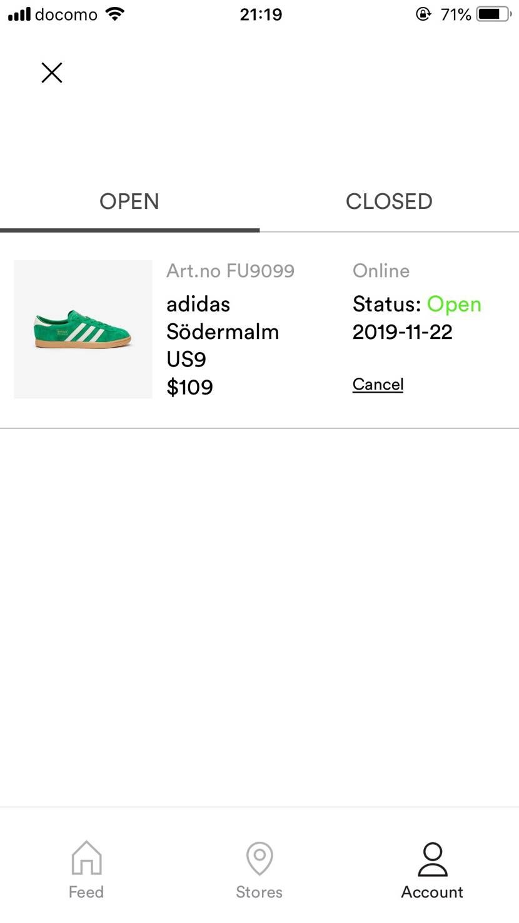Tap the Feed label in bottom bar
The height and width of the screenshot is (923, 519).
point(86,892)
